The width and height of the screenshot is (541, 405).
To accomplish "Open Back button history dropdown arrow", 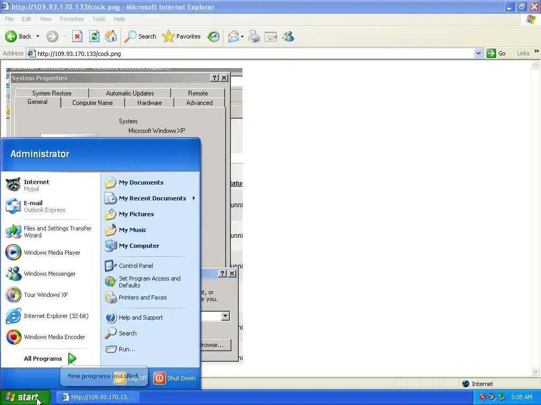I will (x=38, y=36).
